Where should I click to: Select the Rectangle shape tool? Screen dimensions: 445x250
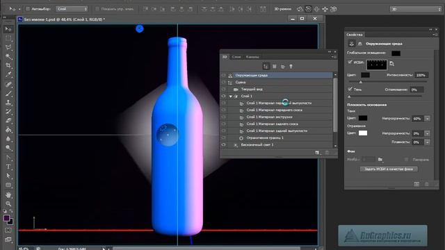point(8,185)
